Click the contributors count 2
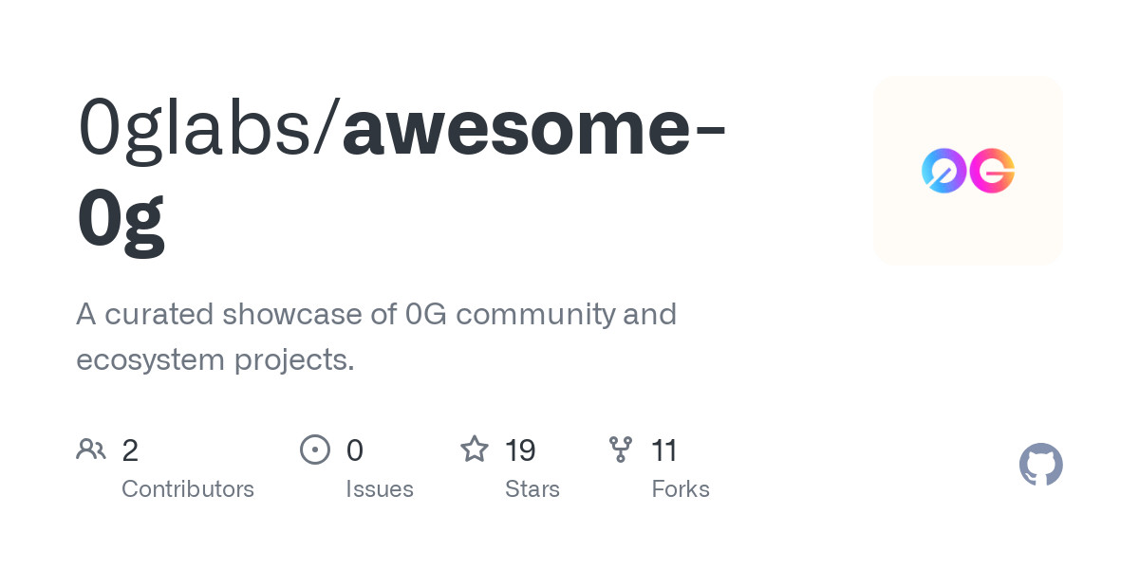The image size is (1139, 569). 130,450
